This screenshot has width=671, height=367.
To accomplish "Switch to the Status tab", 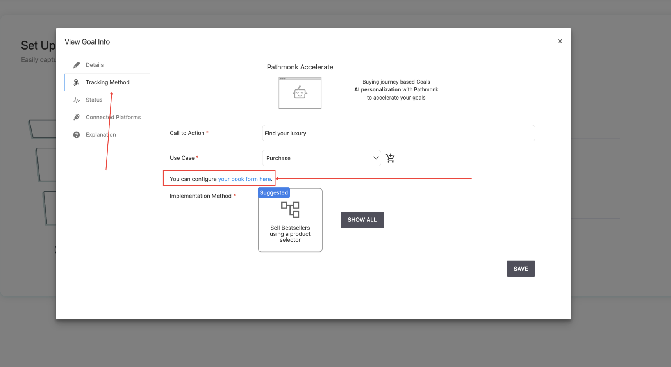I will coord(107,100).
